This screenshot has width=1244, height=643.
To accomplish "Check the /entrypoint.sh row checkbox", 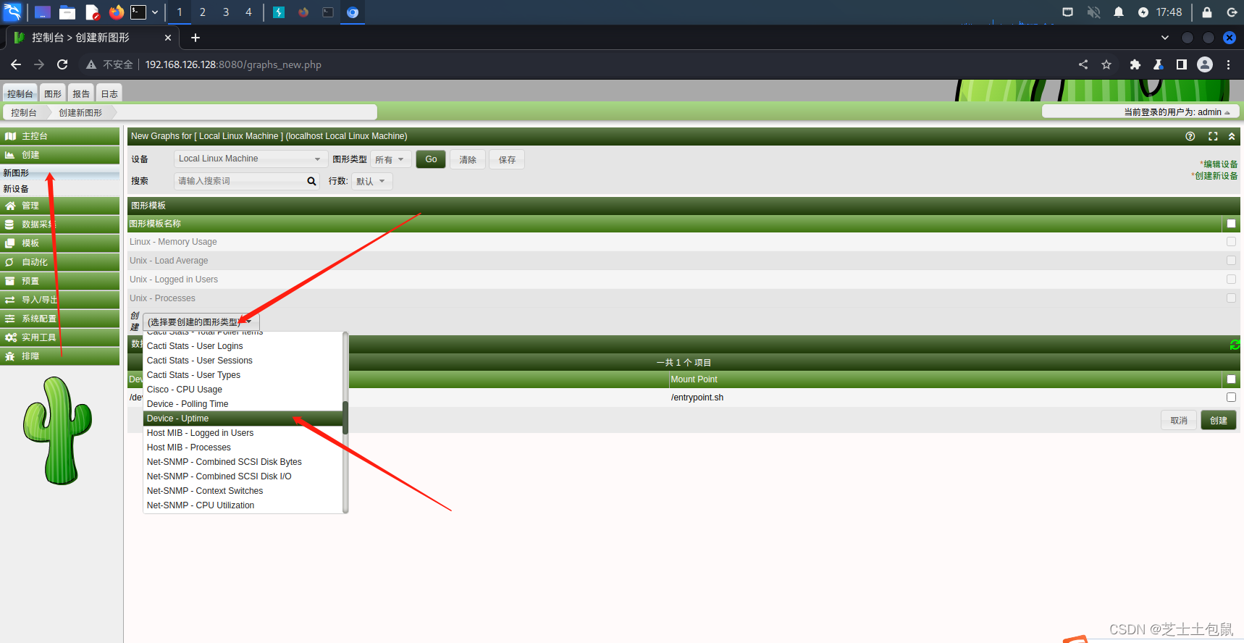I will pyautogui.click(x=1231, y=398).
